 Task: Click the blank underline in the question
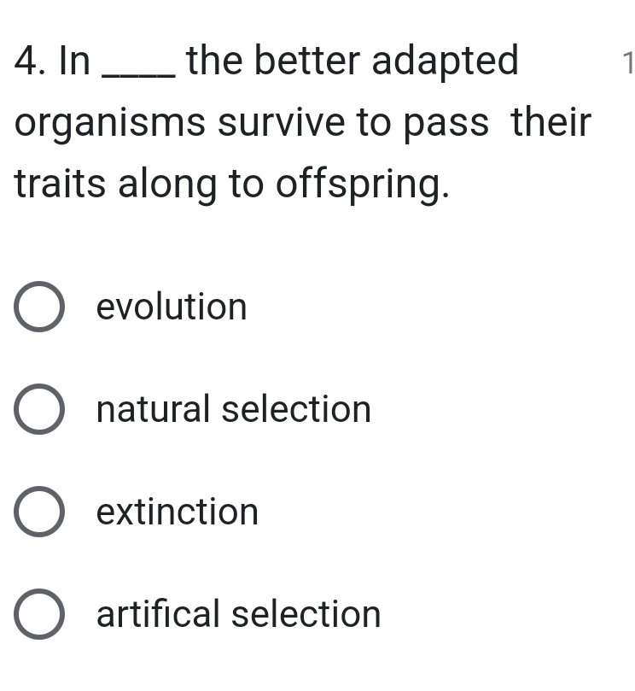139,75
